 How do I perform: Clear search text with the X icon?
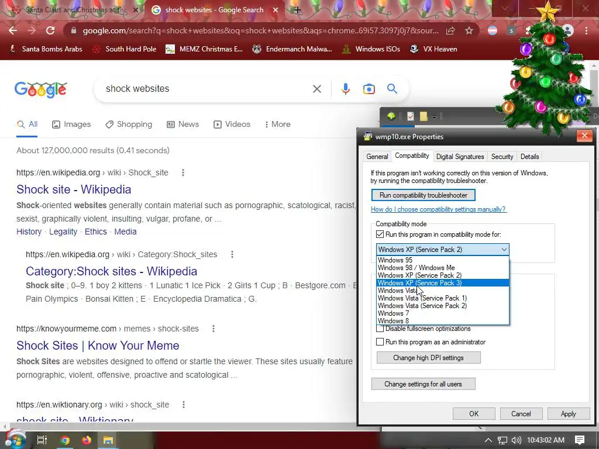(316, 89)
